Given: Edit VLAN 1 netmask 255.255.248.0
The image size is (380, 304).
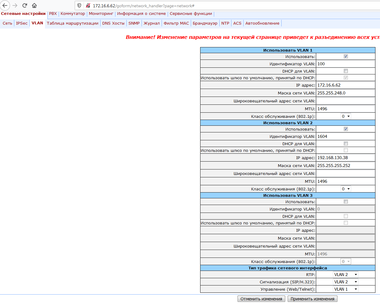Looking at the screenshot, I should [346, 93].
